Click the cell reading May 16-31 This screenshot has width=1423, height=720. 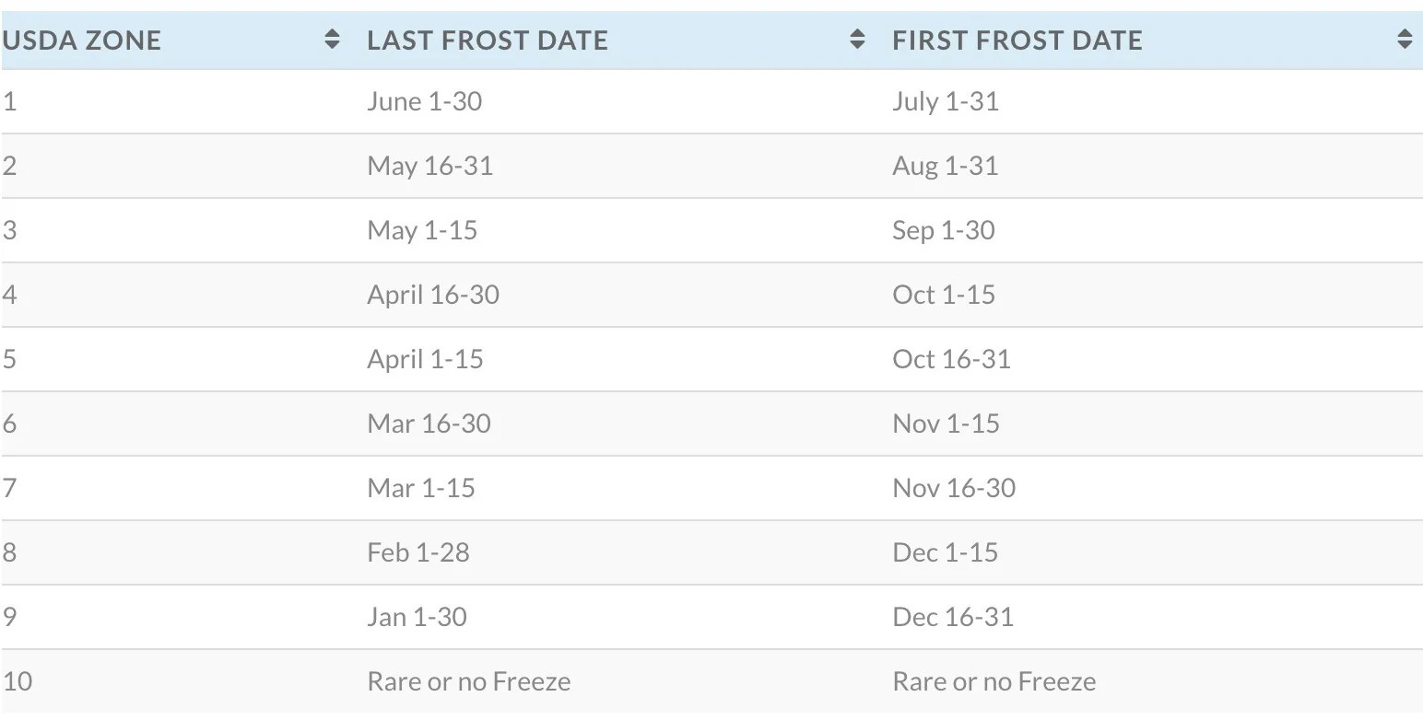(x=430, y=166)
